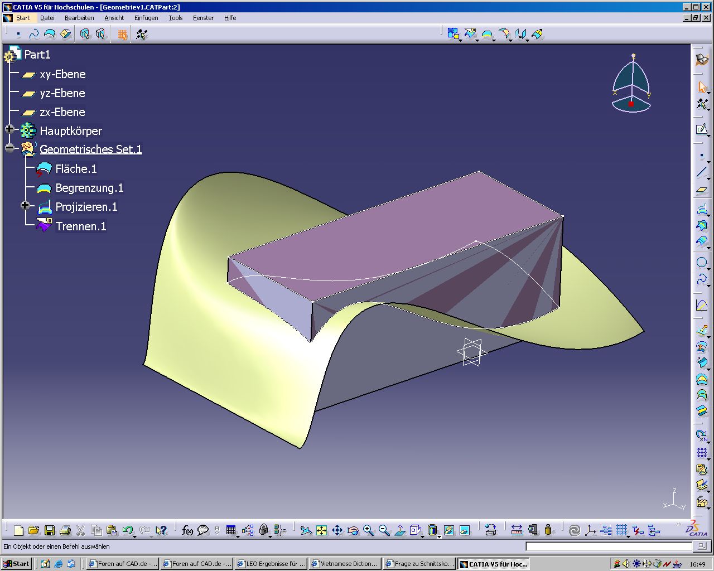Select the Pan view tool
Viewport: 714px width, 571px height.
click(337, 530)
